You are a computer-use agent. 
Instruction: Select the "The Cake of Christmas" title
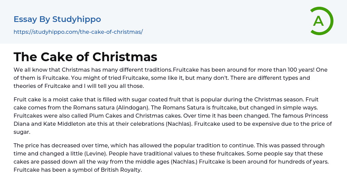[x=85, y=57]
